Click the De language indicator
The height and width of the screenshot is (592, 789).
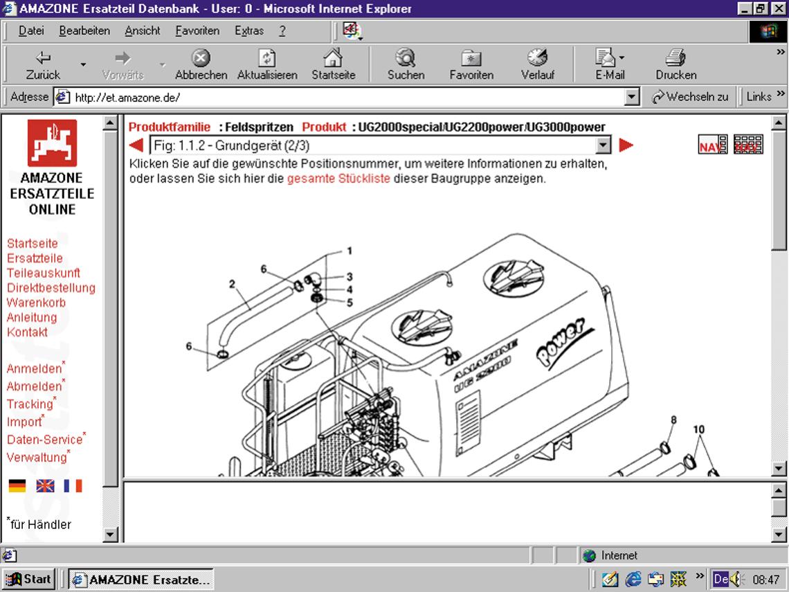coord(720,579)
